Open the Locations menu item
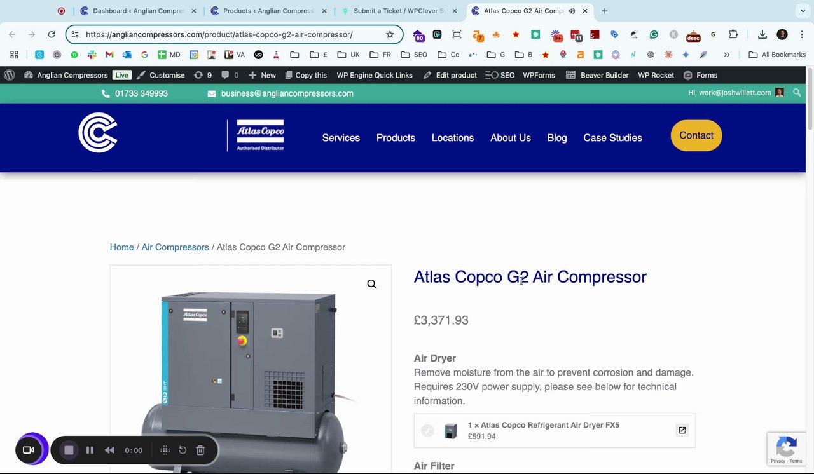This screenshot has height=474, width=814. 453,138
